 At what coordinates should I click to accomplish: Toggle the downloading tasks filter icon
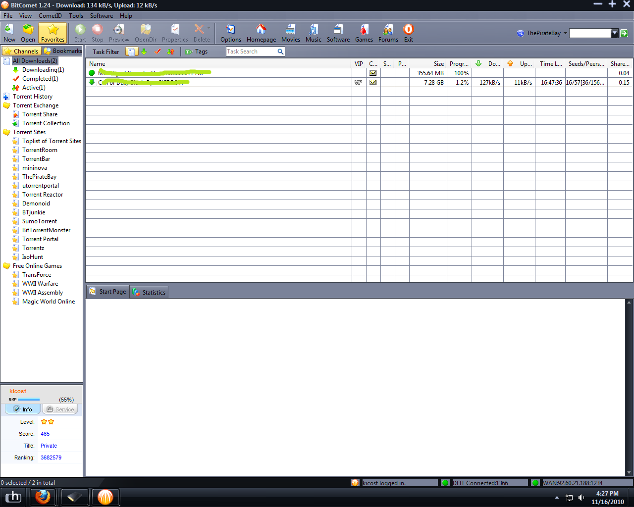[x=144, y=51]
